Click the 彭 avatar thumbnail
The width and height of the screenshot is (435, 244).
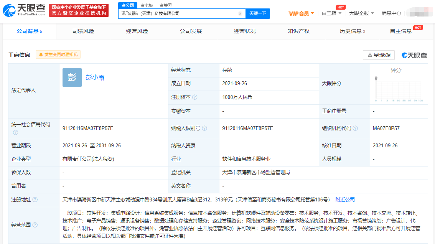[72, 77]
